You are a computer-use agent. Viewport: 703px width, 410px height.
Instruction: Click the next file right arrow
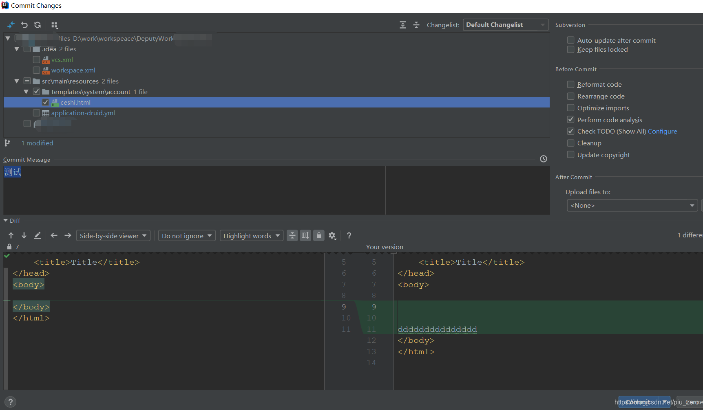point(68,235)
